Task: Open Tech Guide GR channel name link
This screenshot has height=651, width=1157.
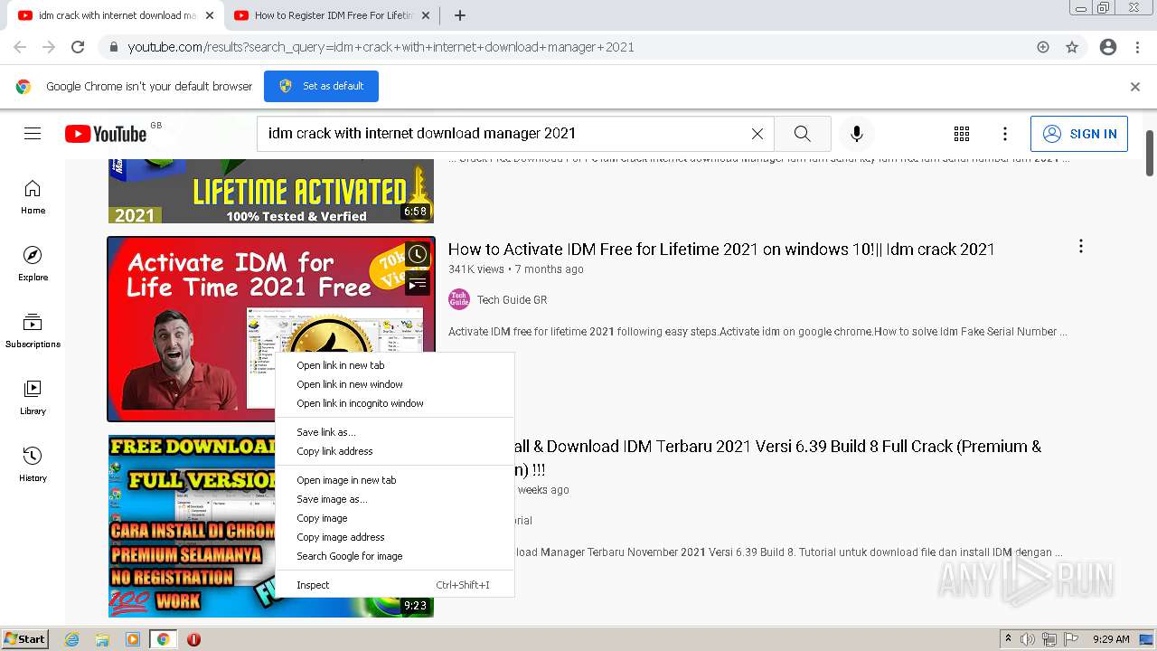Action: 512,300
